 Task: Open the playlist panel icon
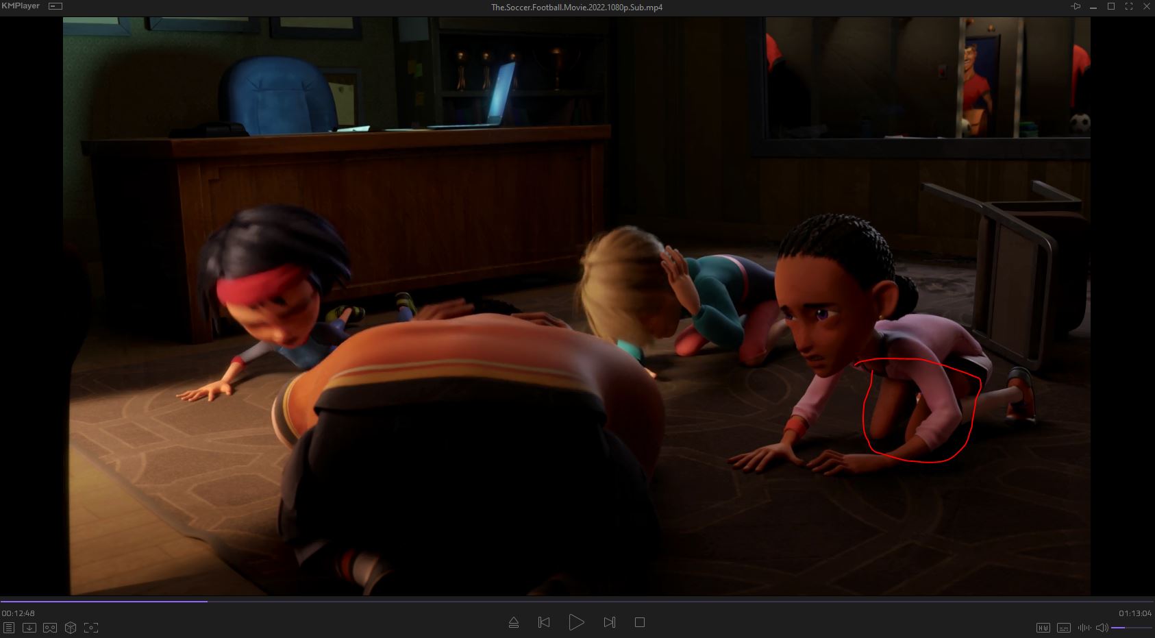pos(9,627)
